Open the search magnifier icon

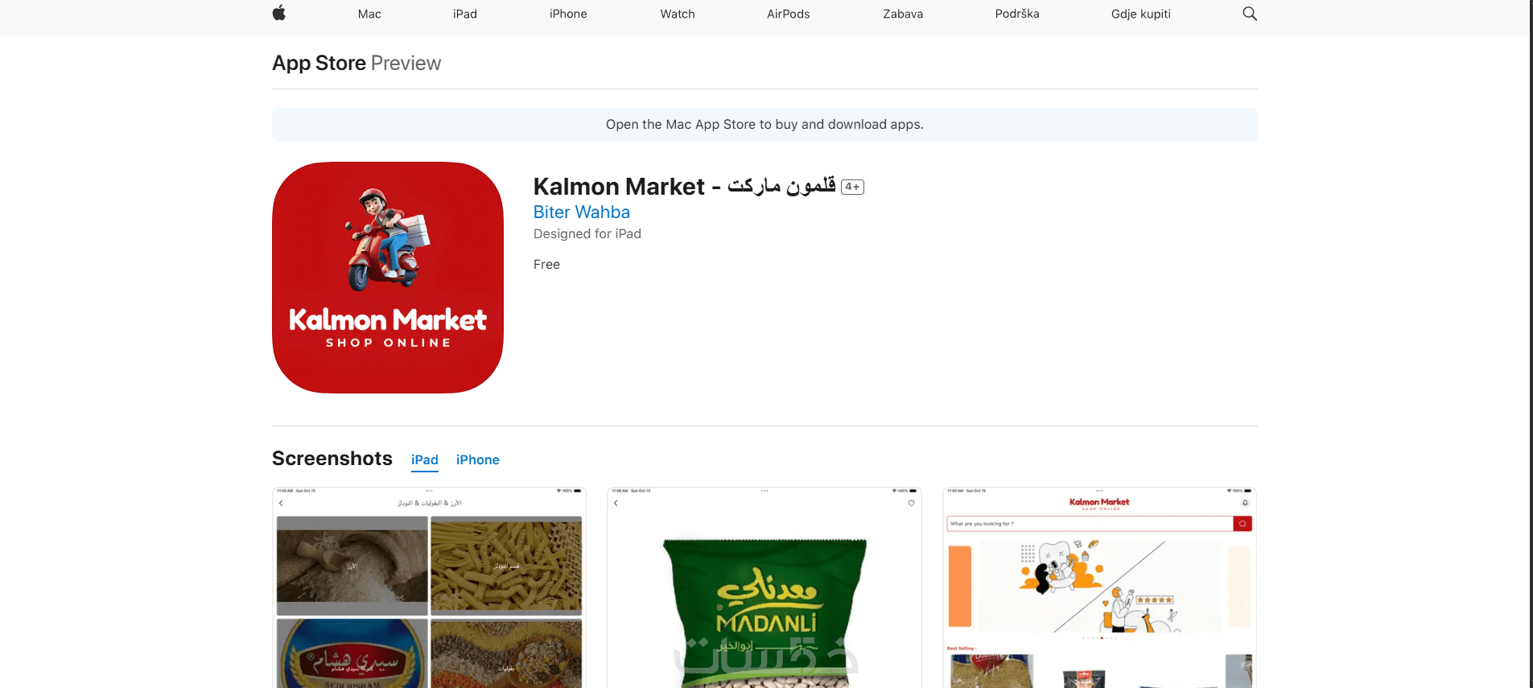1249,14
